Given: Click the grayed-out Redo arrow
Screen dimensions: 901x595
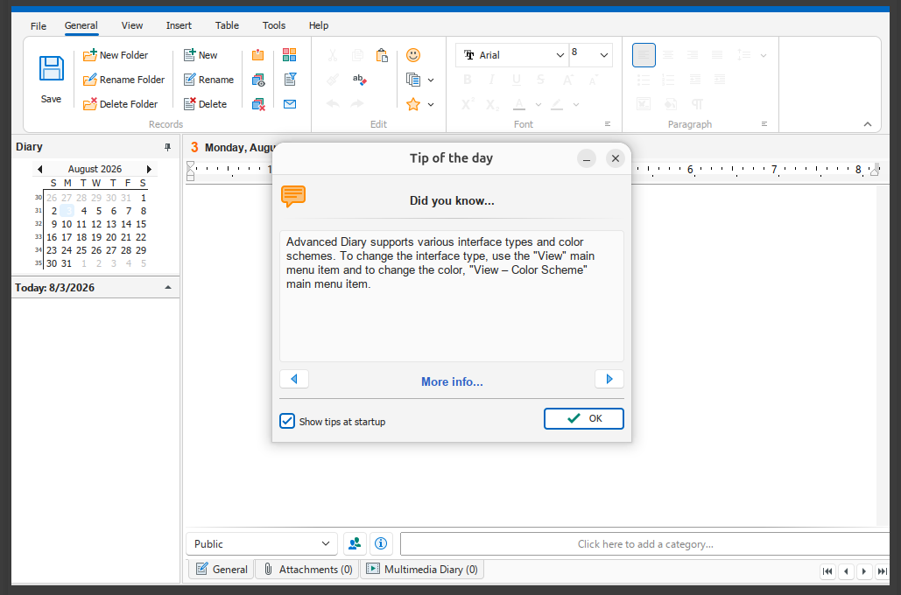Looking at the screenshot, I should [x=357, y=104].
